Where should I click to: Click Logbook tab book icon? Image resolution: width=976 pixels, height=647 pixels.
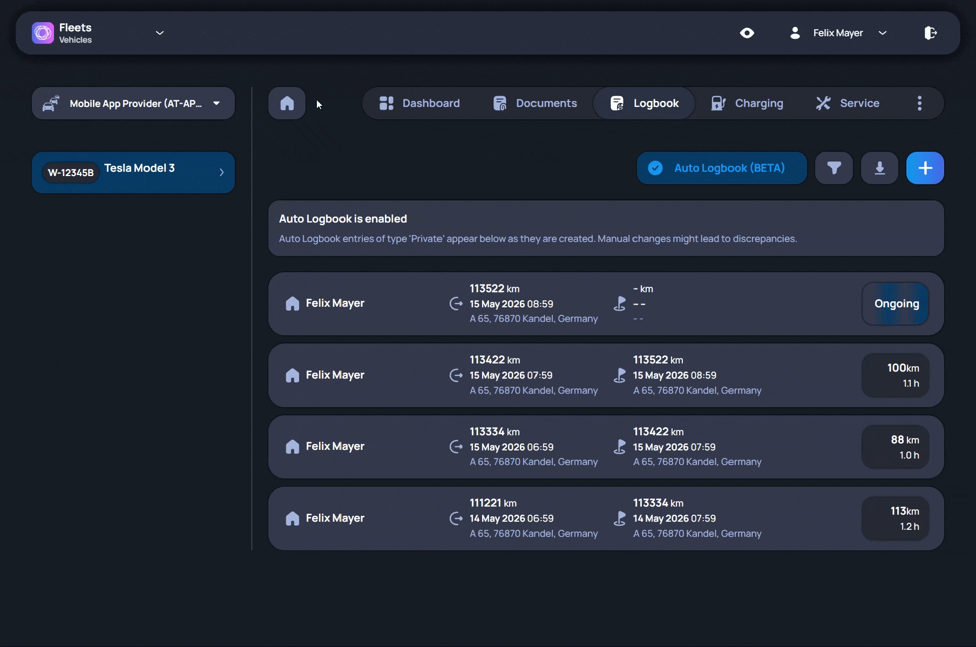617,103
